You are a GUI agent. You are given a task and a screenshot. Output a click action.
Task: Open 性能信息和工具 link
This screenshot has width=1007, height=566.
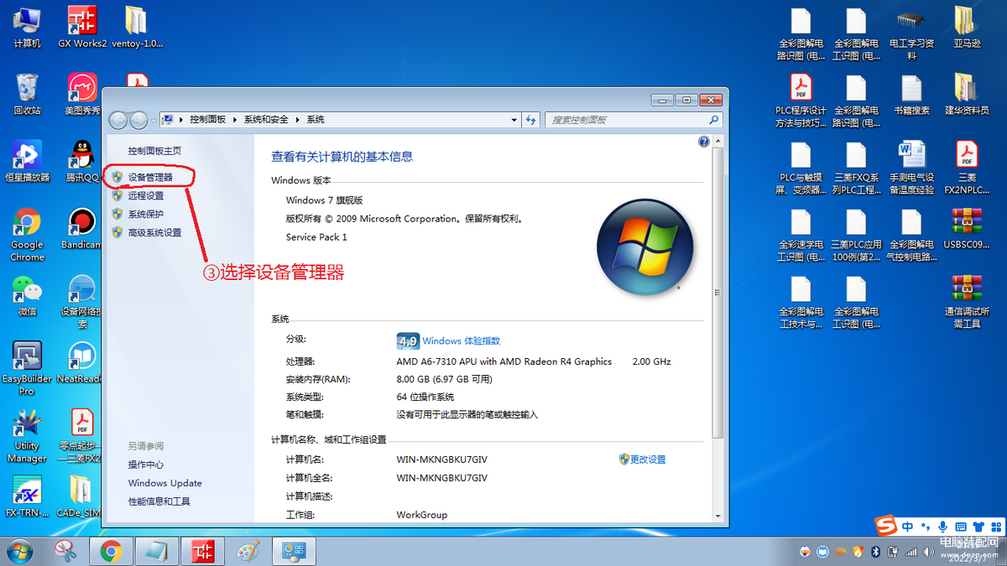tap(159, 501)
